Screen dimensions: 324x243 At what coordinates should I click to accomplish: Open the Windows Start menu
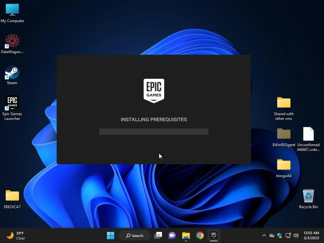(110, 235)
